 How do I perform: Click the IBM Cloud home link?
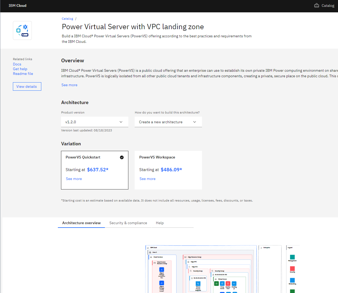click(18, 6)
